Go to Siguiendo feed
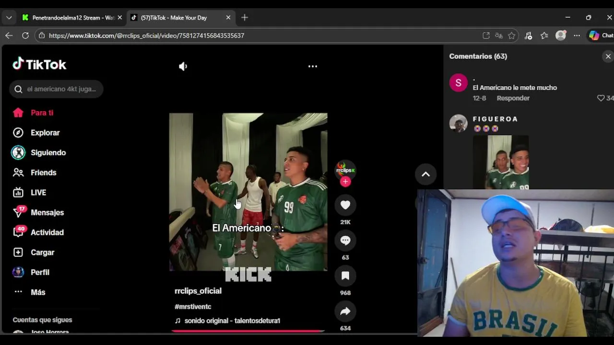The image size is (614, 345). click(39, 153)
